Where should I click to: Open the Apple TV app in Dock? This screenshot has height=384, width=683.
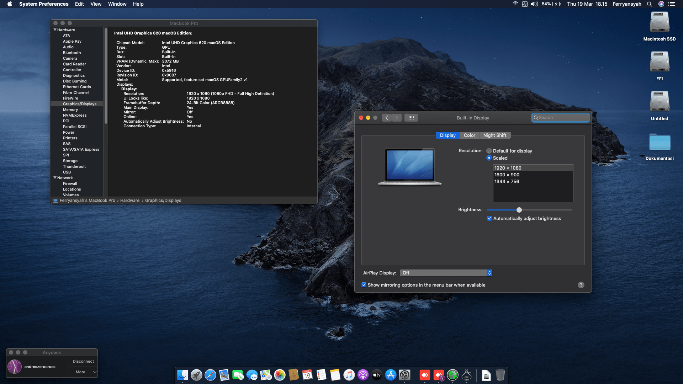377,375
